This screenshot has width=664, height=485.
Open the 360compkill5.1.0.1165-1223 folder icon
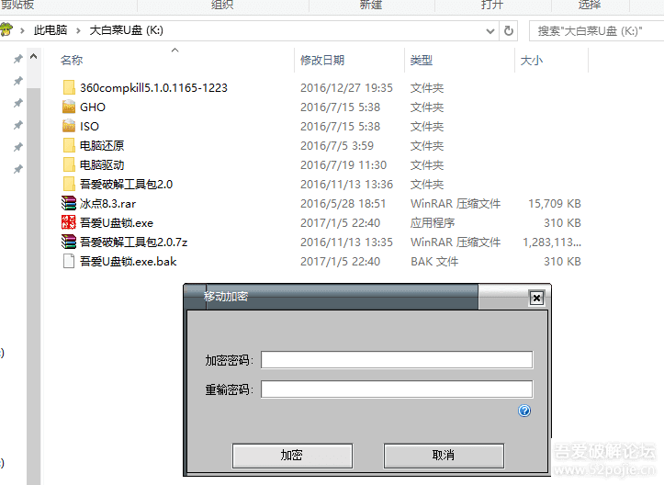tap(69, 87)
